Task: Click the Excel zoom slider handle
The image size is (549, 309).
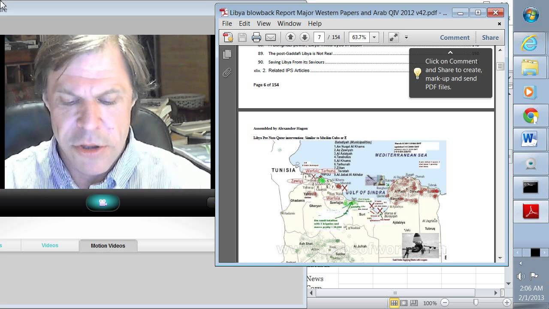Action: [476, 303]
